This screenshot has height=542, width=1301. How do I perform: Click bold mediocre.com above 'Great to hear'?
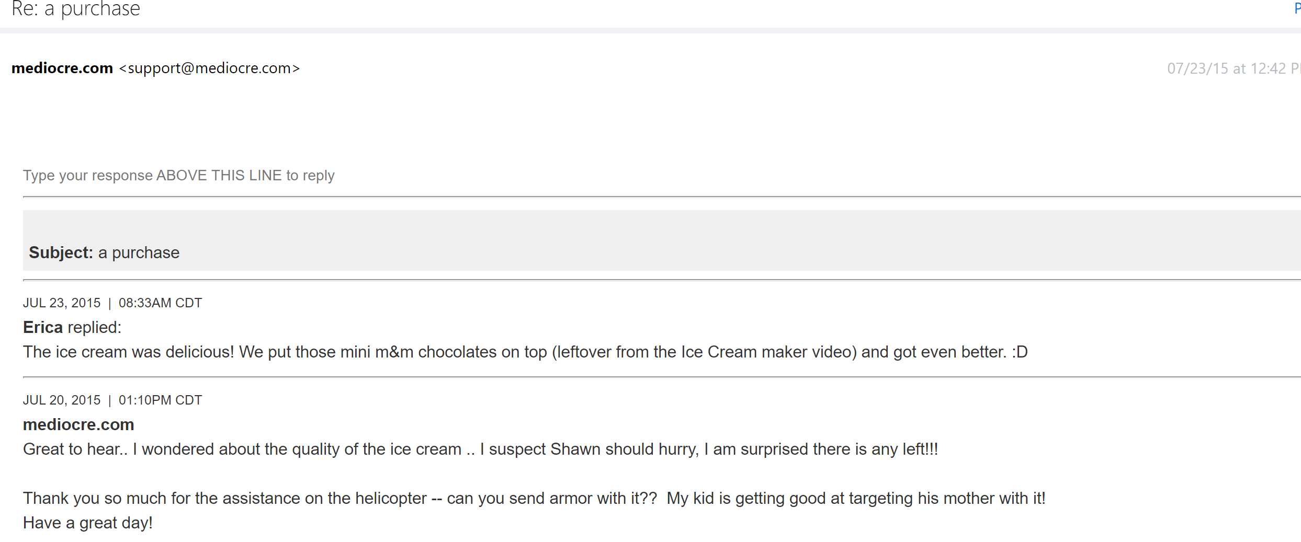[78, 424]
